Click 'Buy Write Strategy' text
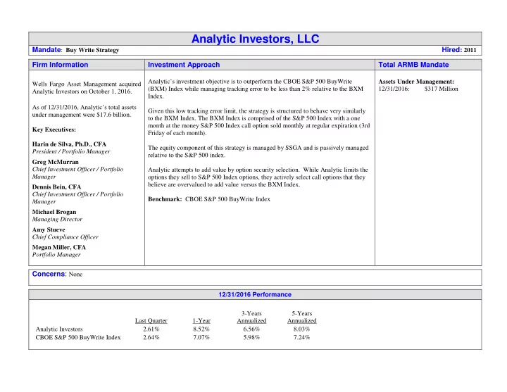 [92, 50]
